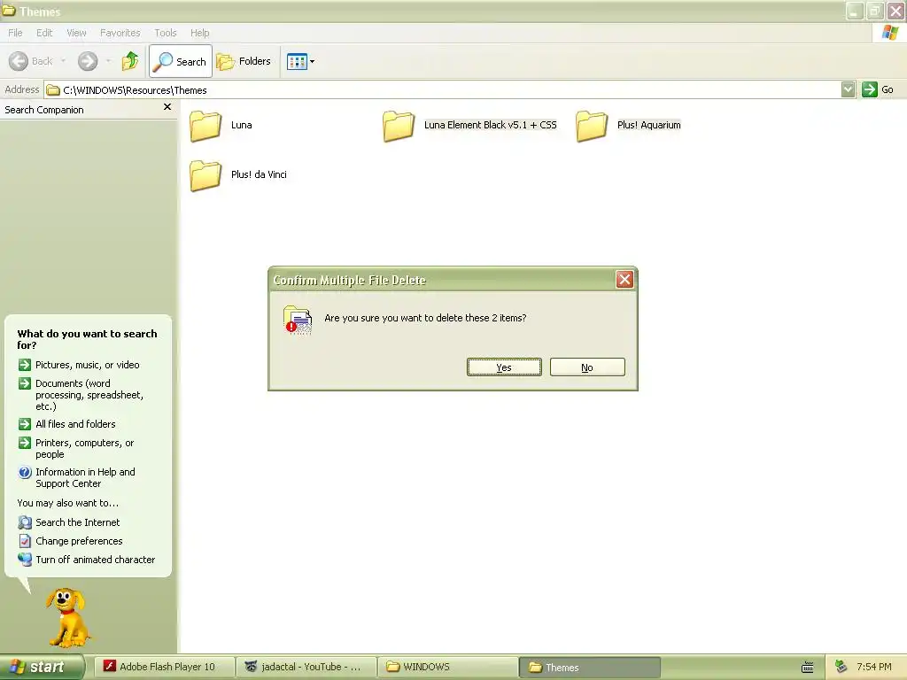The height and width of the screenshot is (680, 907).
Task: Search for Pictures, music, or video
Action: click(88, 365)
